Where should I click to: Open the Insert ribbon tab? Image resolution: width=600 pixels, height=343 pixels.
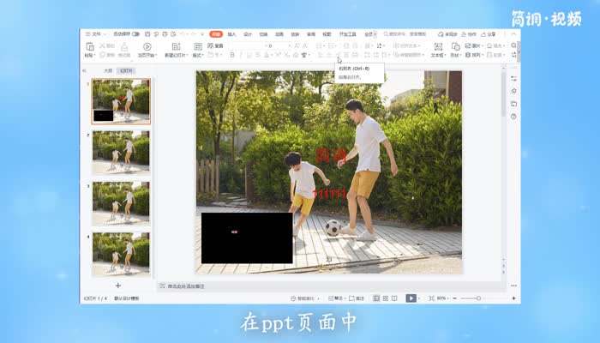click(232, 34)
